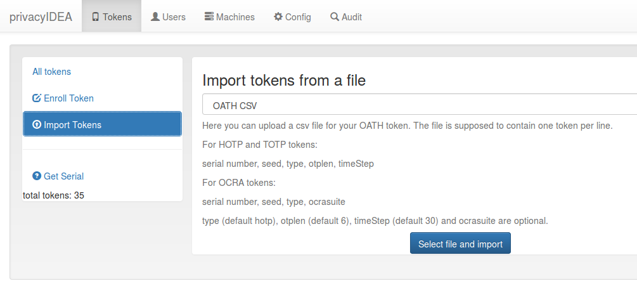This screenshot has height=302, width=637.
Task: Open the OATH CSV file type dropdown
Action: (420, 105)
